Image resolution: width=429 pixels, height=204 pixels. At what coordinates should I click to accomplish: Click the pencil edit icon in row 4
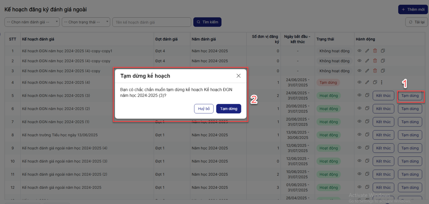pos(367,82)
